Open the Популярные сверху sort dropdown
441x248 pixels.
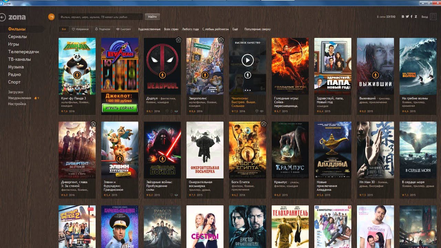[257, 29]
